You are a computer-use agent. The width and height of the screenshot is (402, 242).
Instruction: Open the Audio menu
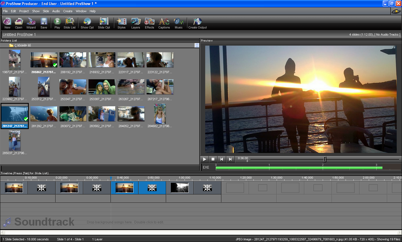click(56, 11)
